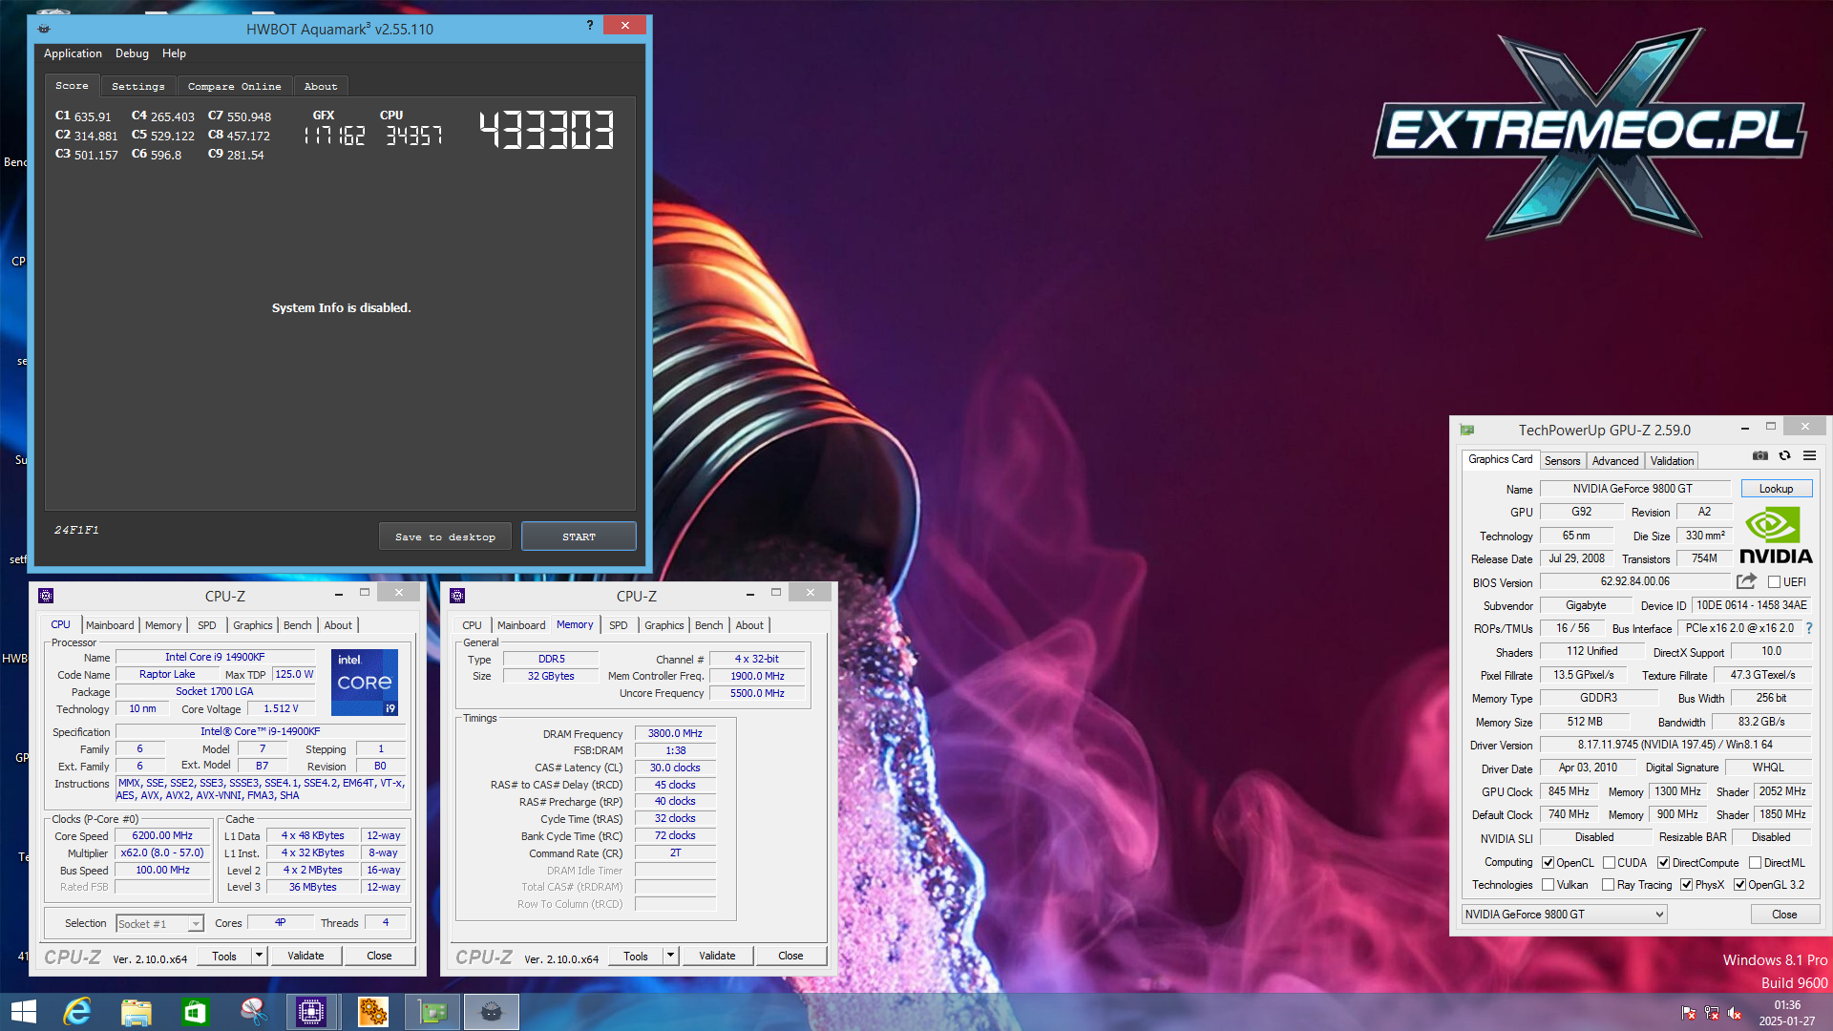The height and width of the screenshot is (1031, 1833).
Task: Click the orange gears taskbar icon
Action: (372, 1011)
